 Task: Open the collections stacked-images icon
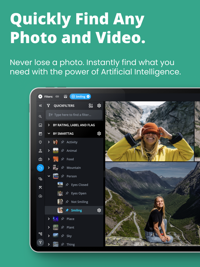coord(40,179)
